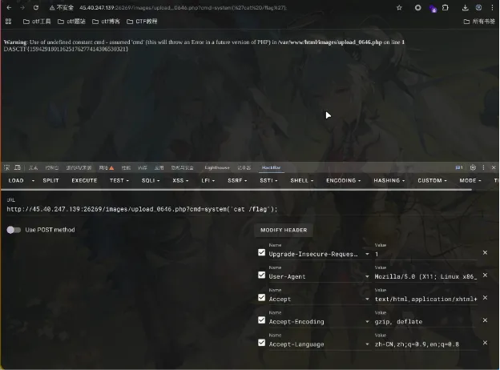Image resolution: width=500 pixels, height=370 pixels.
Task: Close the DevTools panel
Action: [x=494, y=167]
